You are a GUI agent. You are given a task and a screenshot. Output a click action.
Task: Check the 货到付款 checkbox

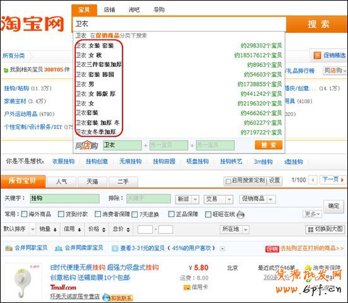pos(61,214)
